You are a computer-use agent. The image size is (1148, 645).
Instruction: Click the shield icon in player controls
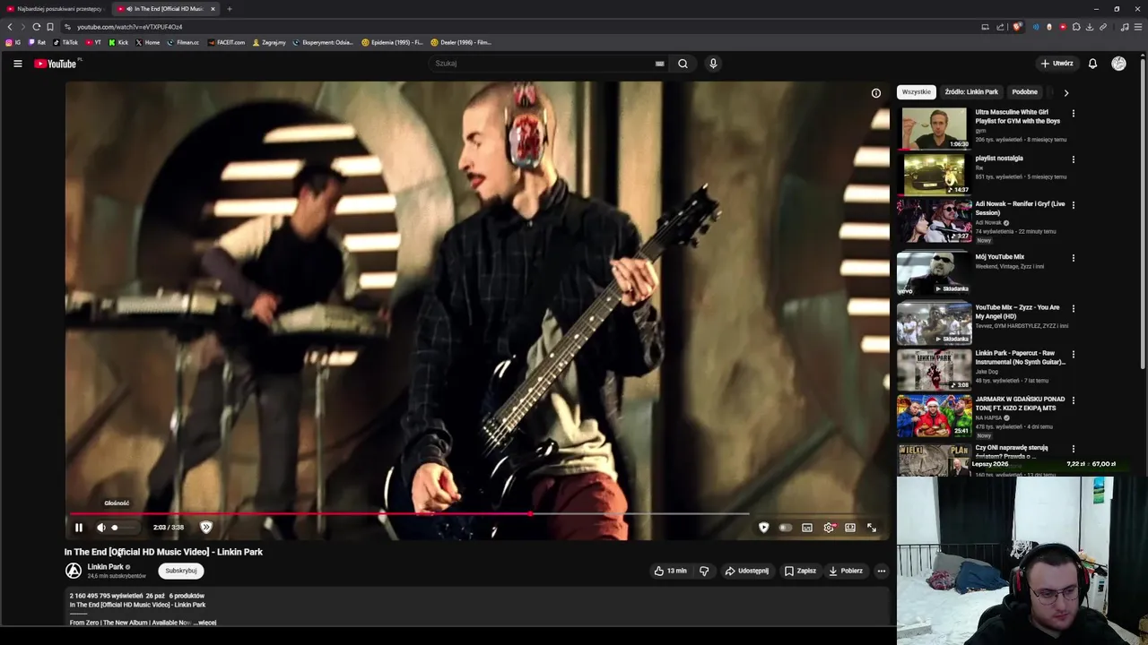click(763, 528)
